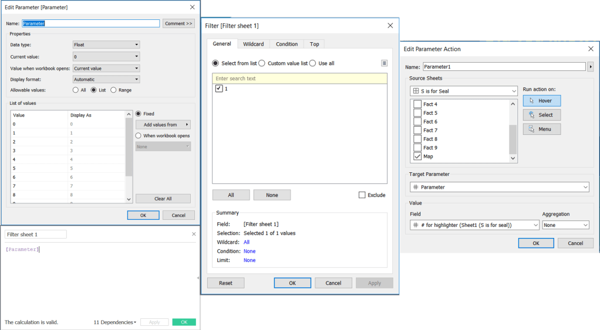Switch to the Wildcard tab
The width and height of the screenshot is (600, 330).
point(253,44)
